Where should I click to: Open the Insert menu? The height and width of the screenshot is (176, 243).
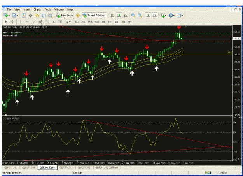[x=27, y=9]
